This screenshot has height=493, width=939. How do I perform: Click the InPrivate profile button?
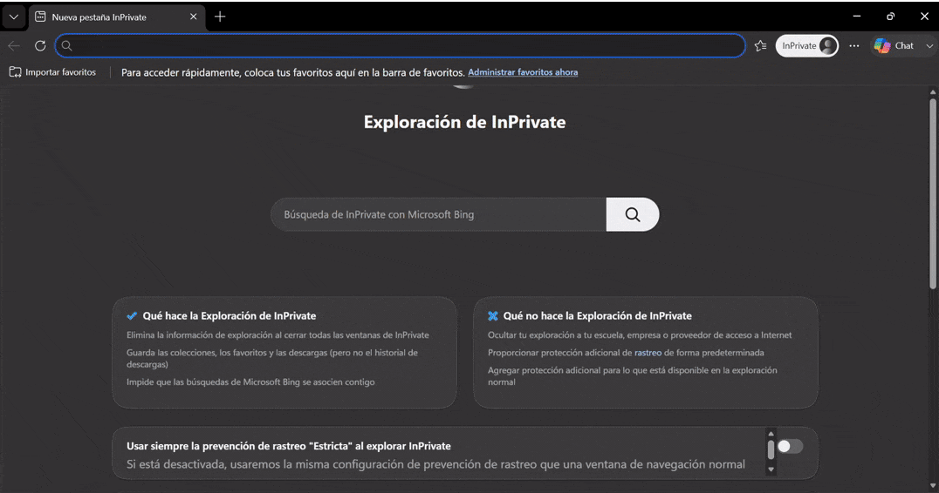[x=806, y=45]
